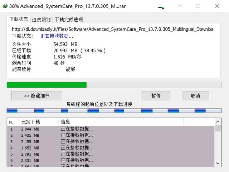Click the remaining time value 48 秒
229x172 pixels.
[x=59, y=63]
